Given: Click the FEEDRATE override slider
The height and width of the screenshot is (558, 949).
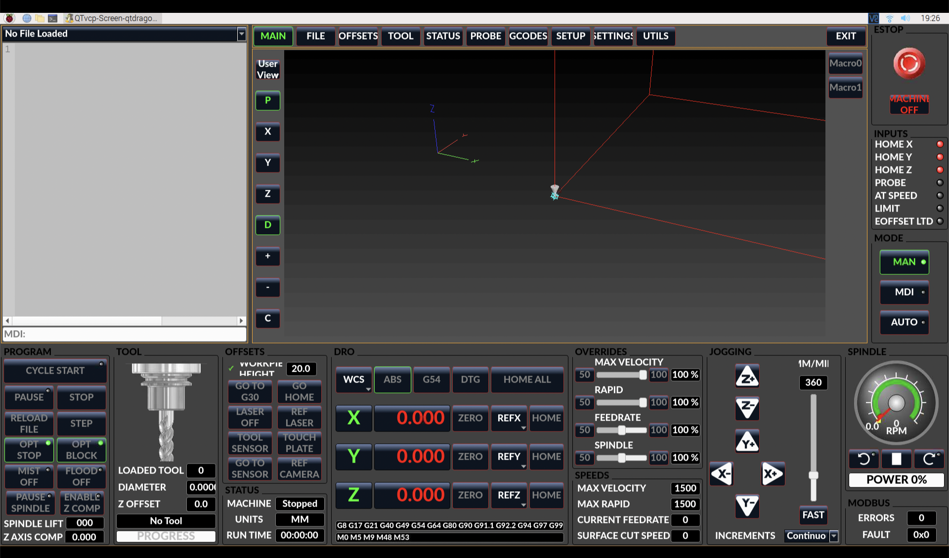Looking at the screenshot, I should coord(622,430).
